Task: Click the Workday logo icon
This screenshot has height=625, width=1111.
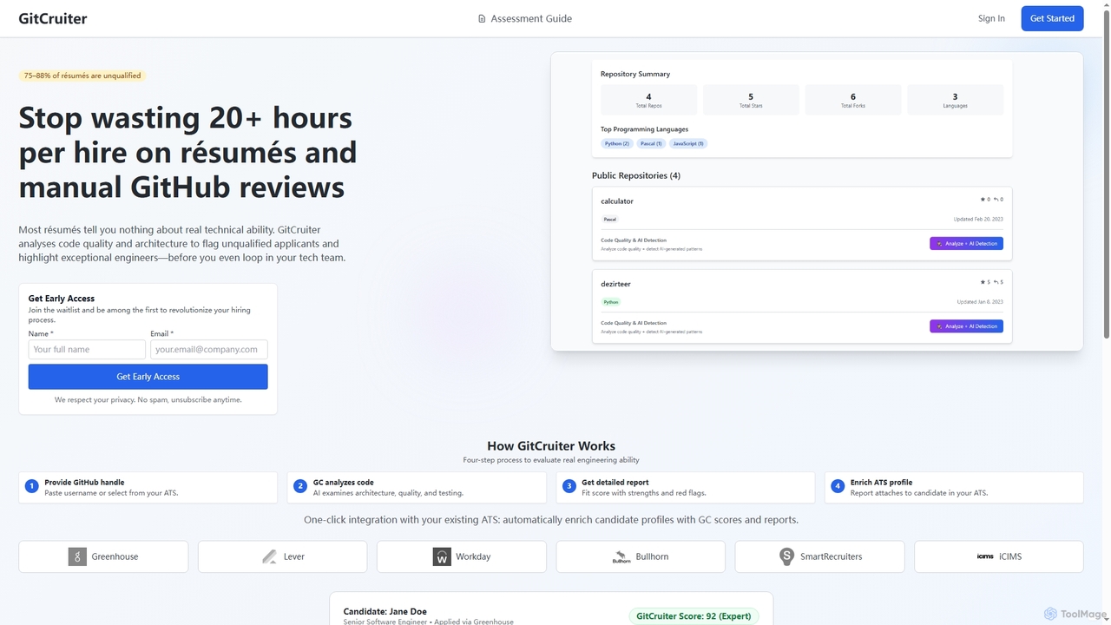Action: (442, 556)
